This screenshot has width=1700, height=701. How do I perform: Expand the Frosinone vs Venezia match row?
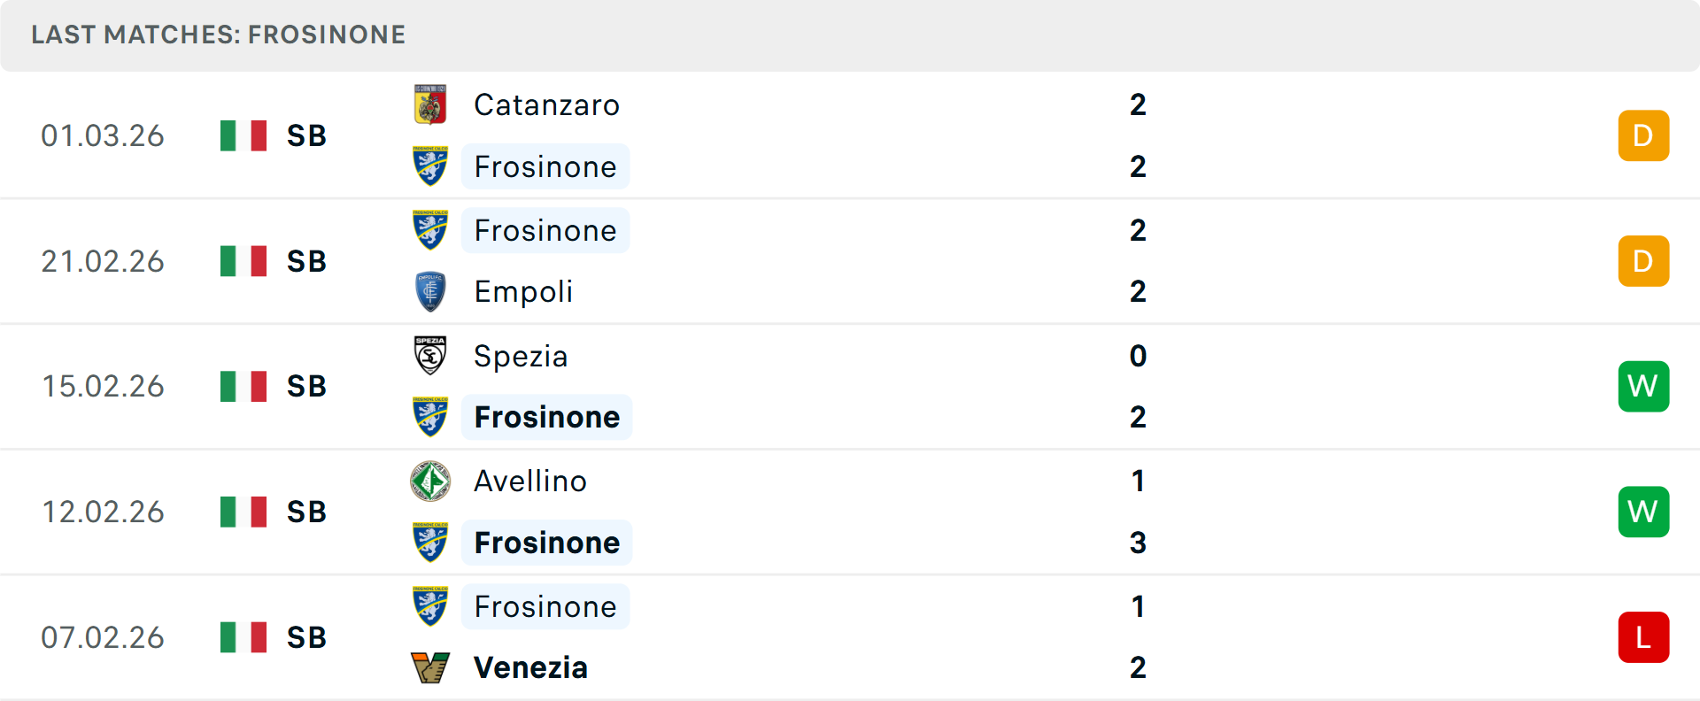[850, 636]
